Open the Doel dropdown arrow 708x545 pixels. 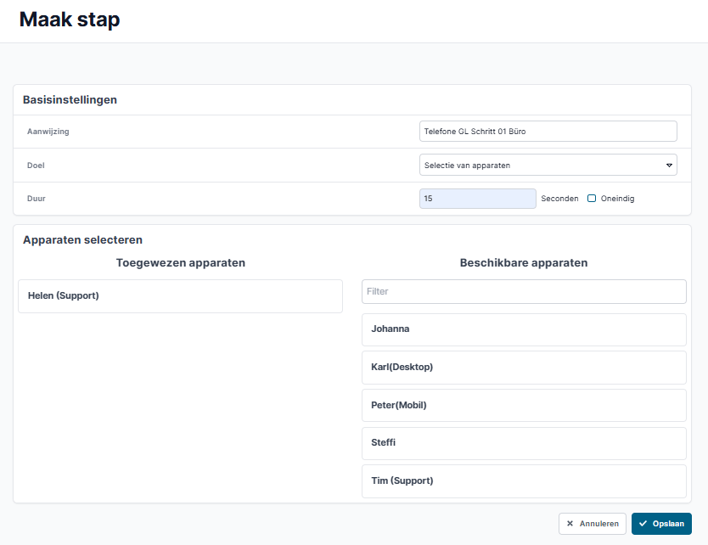tap(669, 166)
